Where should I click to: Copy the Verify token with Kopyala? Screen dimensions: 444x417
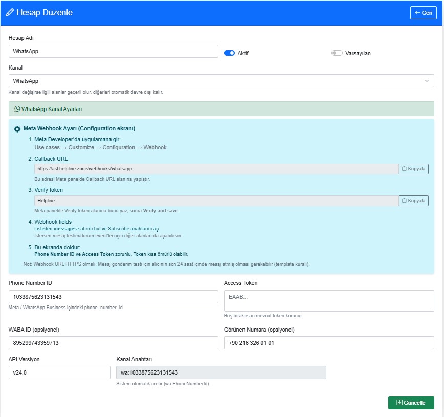click(413, 201)
